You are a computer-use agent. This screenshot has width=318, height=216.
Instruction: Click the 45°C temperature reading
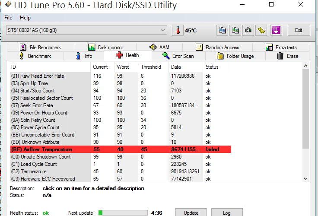(x=191, y=31)
